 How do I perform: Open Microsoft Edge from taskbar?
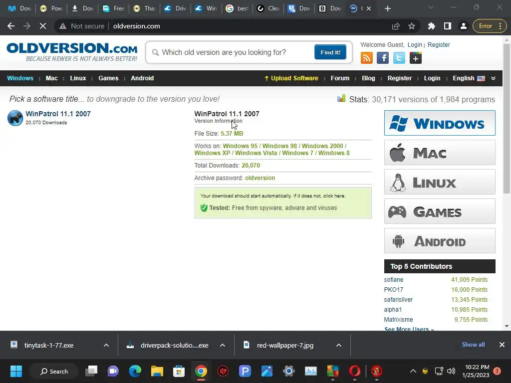[135, 371]
